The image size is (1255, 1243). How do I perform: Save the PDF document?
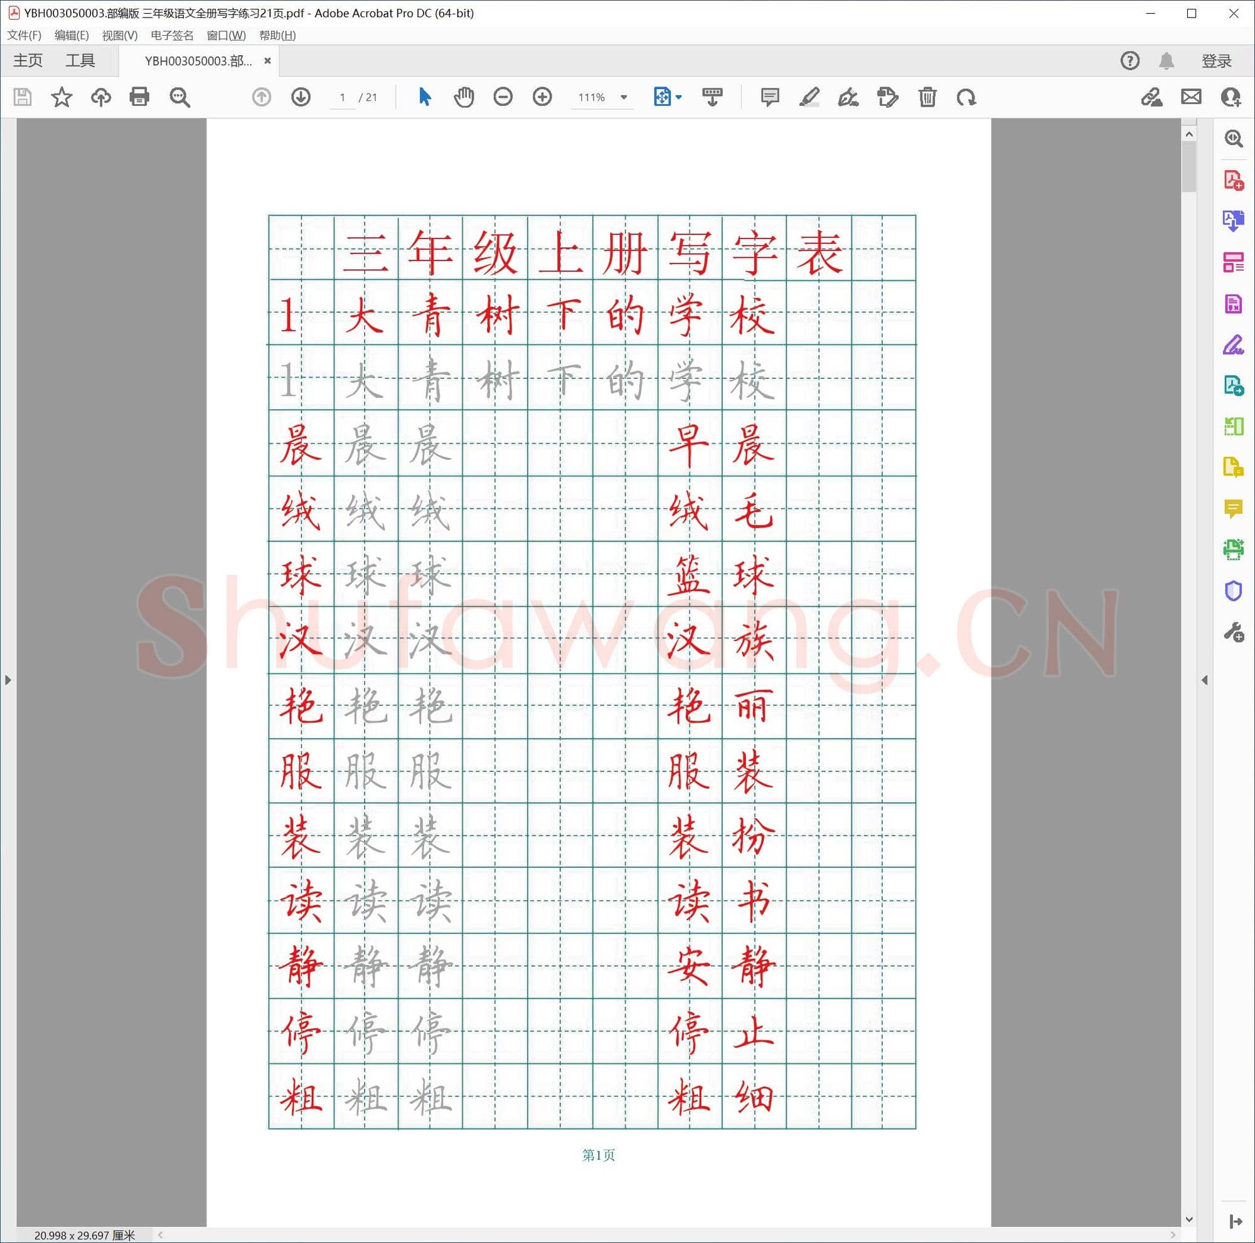click(23, 97)
